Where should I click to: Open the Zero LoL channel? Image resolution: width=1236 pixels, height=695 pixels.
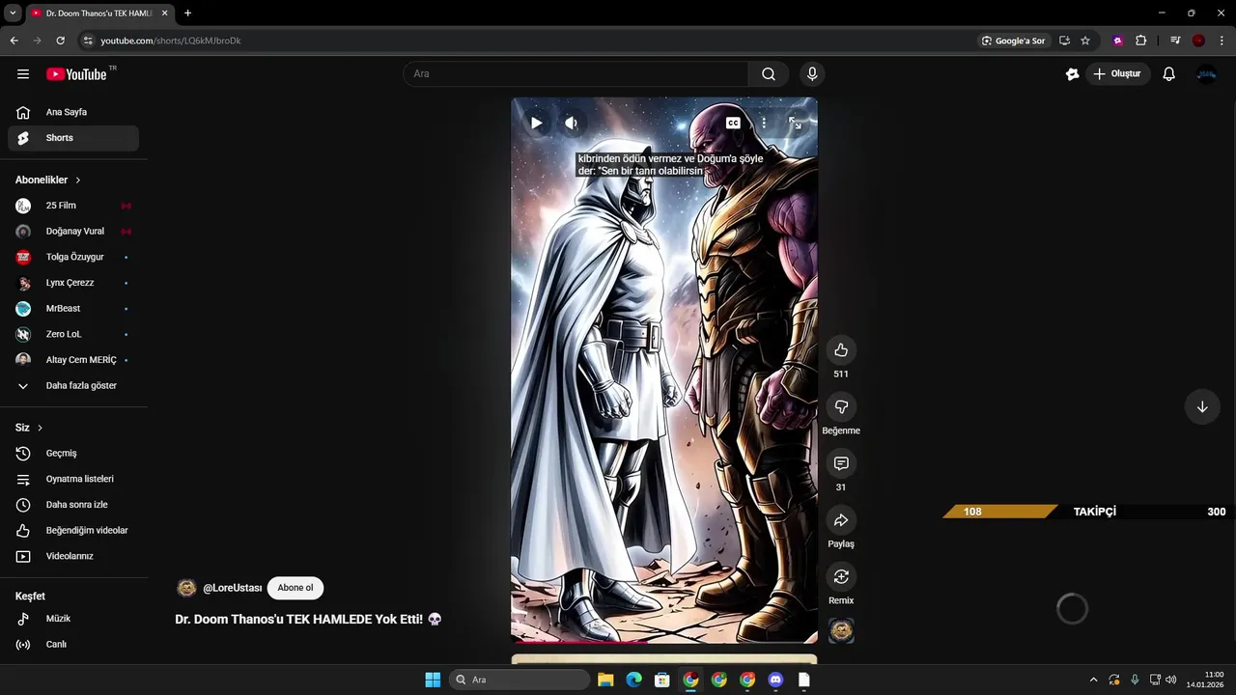click(x=73, y=334)
